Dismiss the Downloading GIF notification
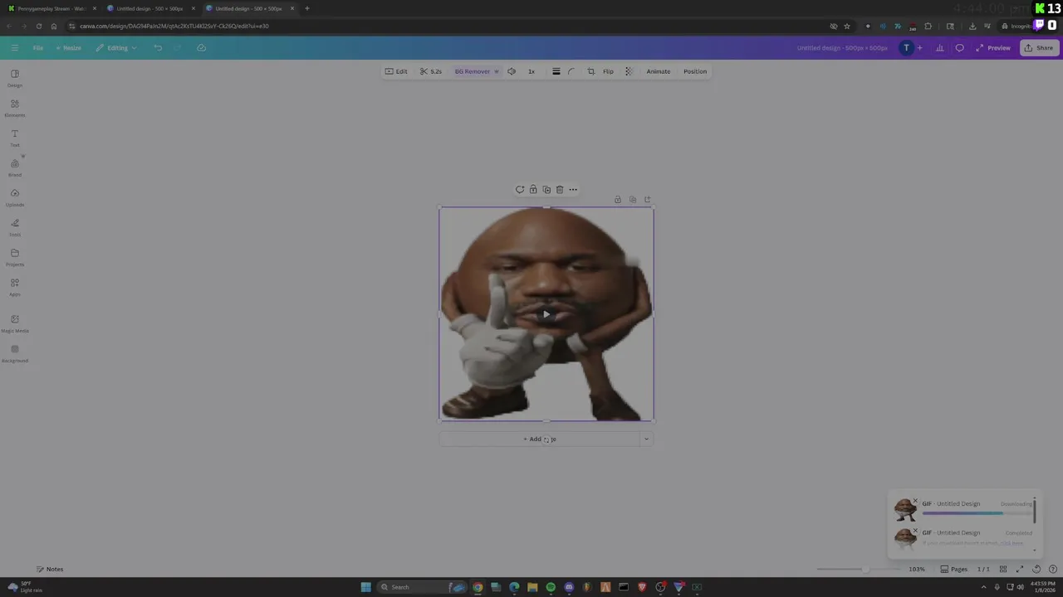 [915, 501]
